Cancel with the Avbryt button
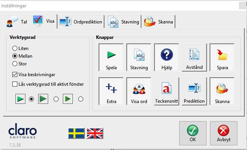247x150 pixels. point(223,133)
